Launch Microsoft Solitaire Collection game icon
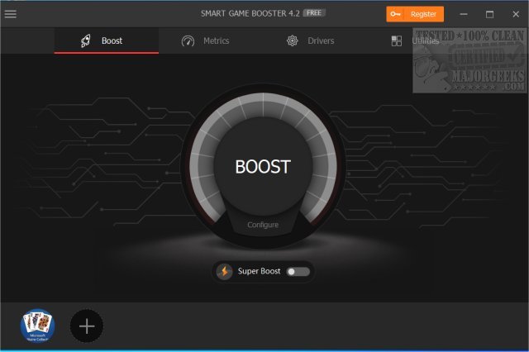 point(37,326)
